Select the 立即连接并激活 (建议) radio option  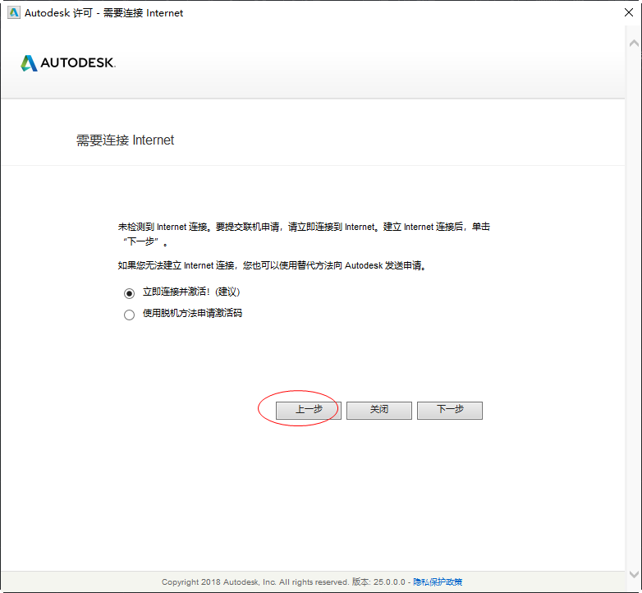pyautogui.click(x=129, y=293)
